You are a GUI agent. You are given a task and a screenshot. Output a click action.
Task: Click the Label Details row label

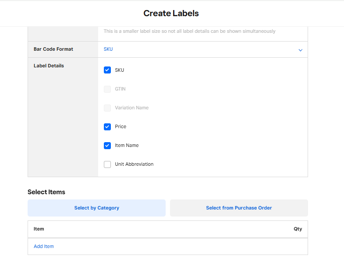tap(49, 66)
